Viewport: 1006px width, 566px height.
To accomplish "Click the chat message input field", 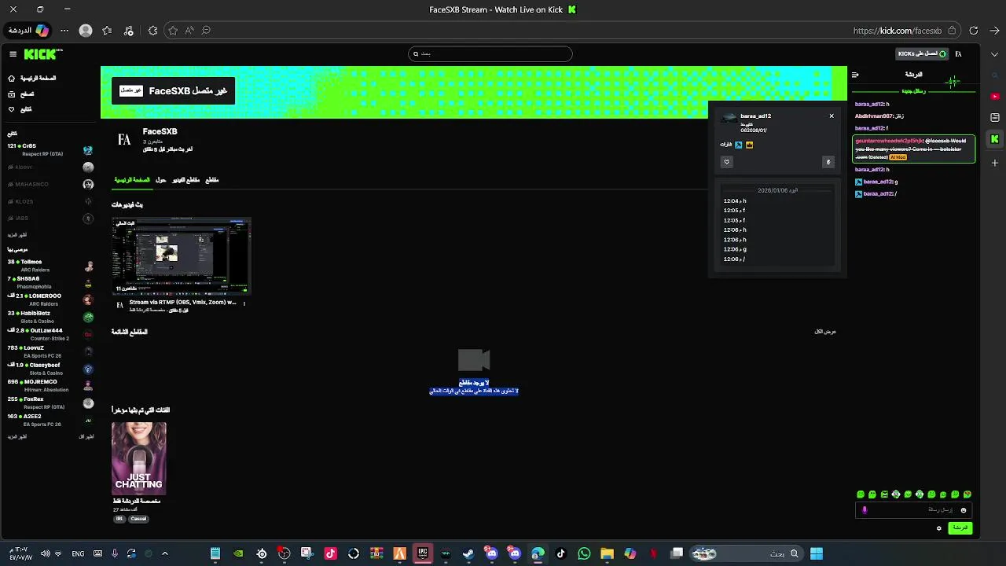I will (914, 510).
